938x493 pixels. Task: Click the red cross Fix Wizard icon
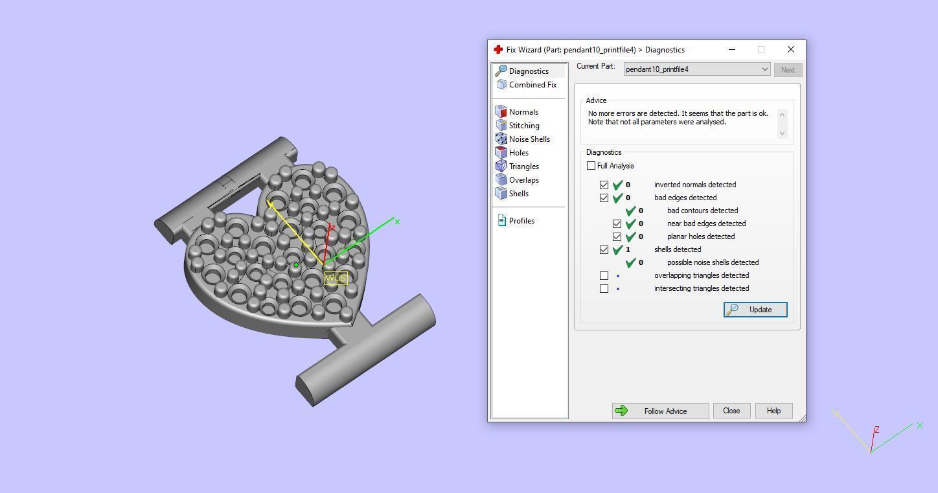[x=498, y=49]
